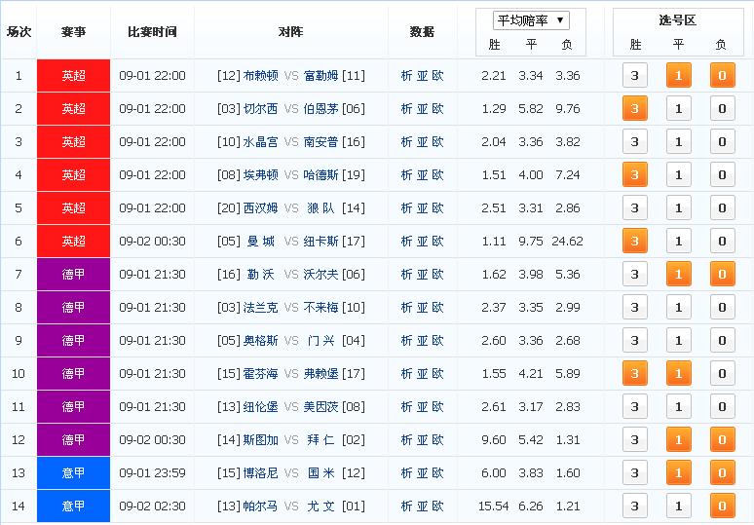Viewport: 754px width, 525px height.
Task: Open team link 曼城
Action: click(x=261, y=241)
